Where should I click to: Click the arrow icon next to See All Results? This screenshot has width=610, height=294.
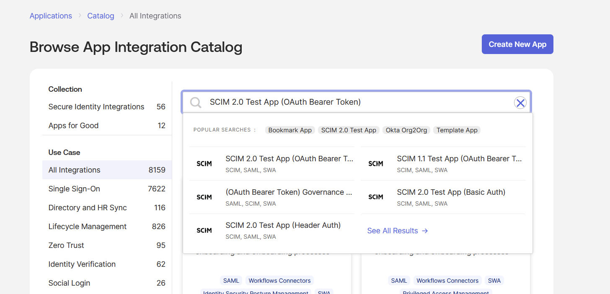click(x=425, y=231)
